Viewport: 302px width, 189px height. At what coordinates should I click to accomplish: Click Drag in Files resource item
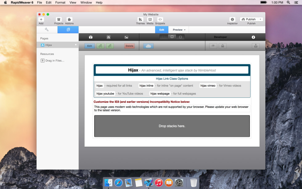pyautogui.click(x=52, y=60)
